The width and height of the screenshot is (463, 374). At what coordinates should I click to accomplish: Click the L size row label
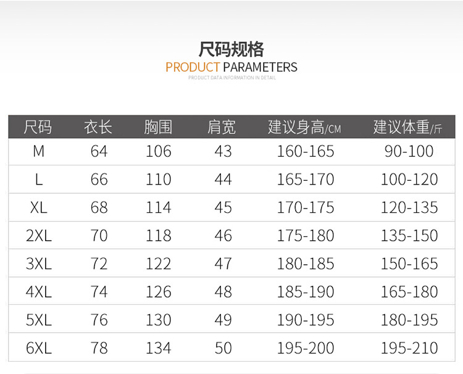pos(38,180)
